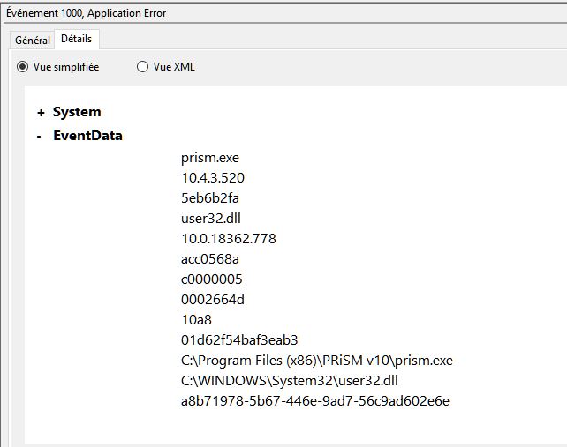
Task: Click the value acc0568a
Action: [x=210, y=259]
